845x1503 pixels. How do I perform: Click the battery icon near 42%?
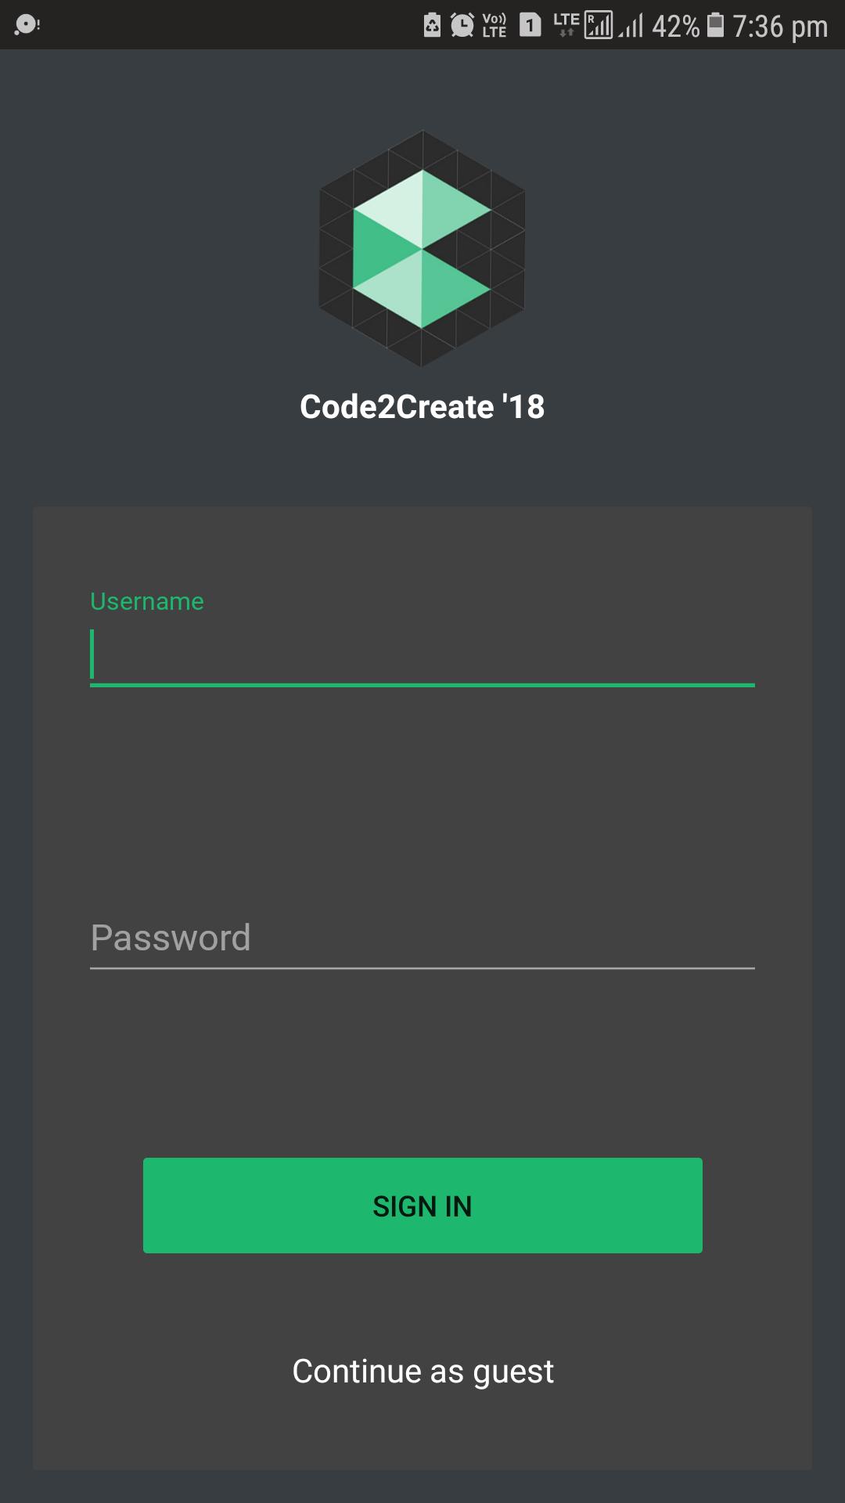coord(715,25)
